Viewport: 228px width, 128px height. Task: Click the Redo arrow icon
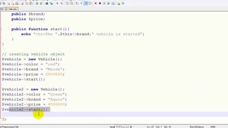(41, 3)
